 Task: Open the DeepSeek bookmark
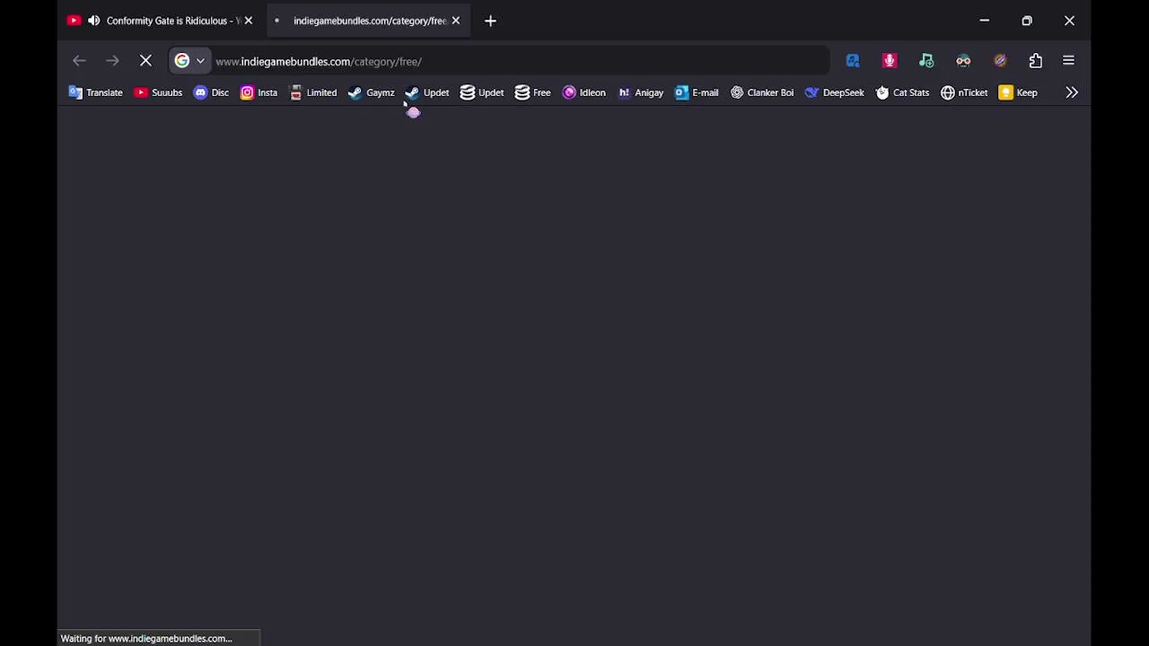(x=835, y=92)
